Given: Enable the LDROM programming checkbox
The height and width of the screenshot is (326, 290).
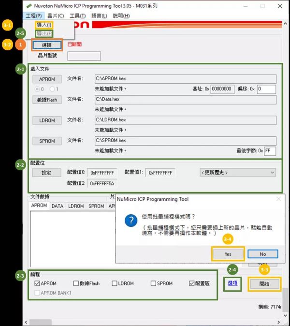Looking at the screenshot, I should coord(115,283).
